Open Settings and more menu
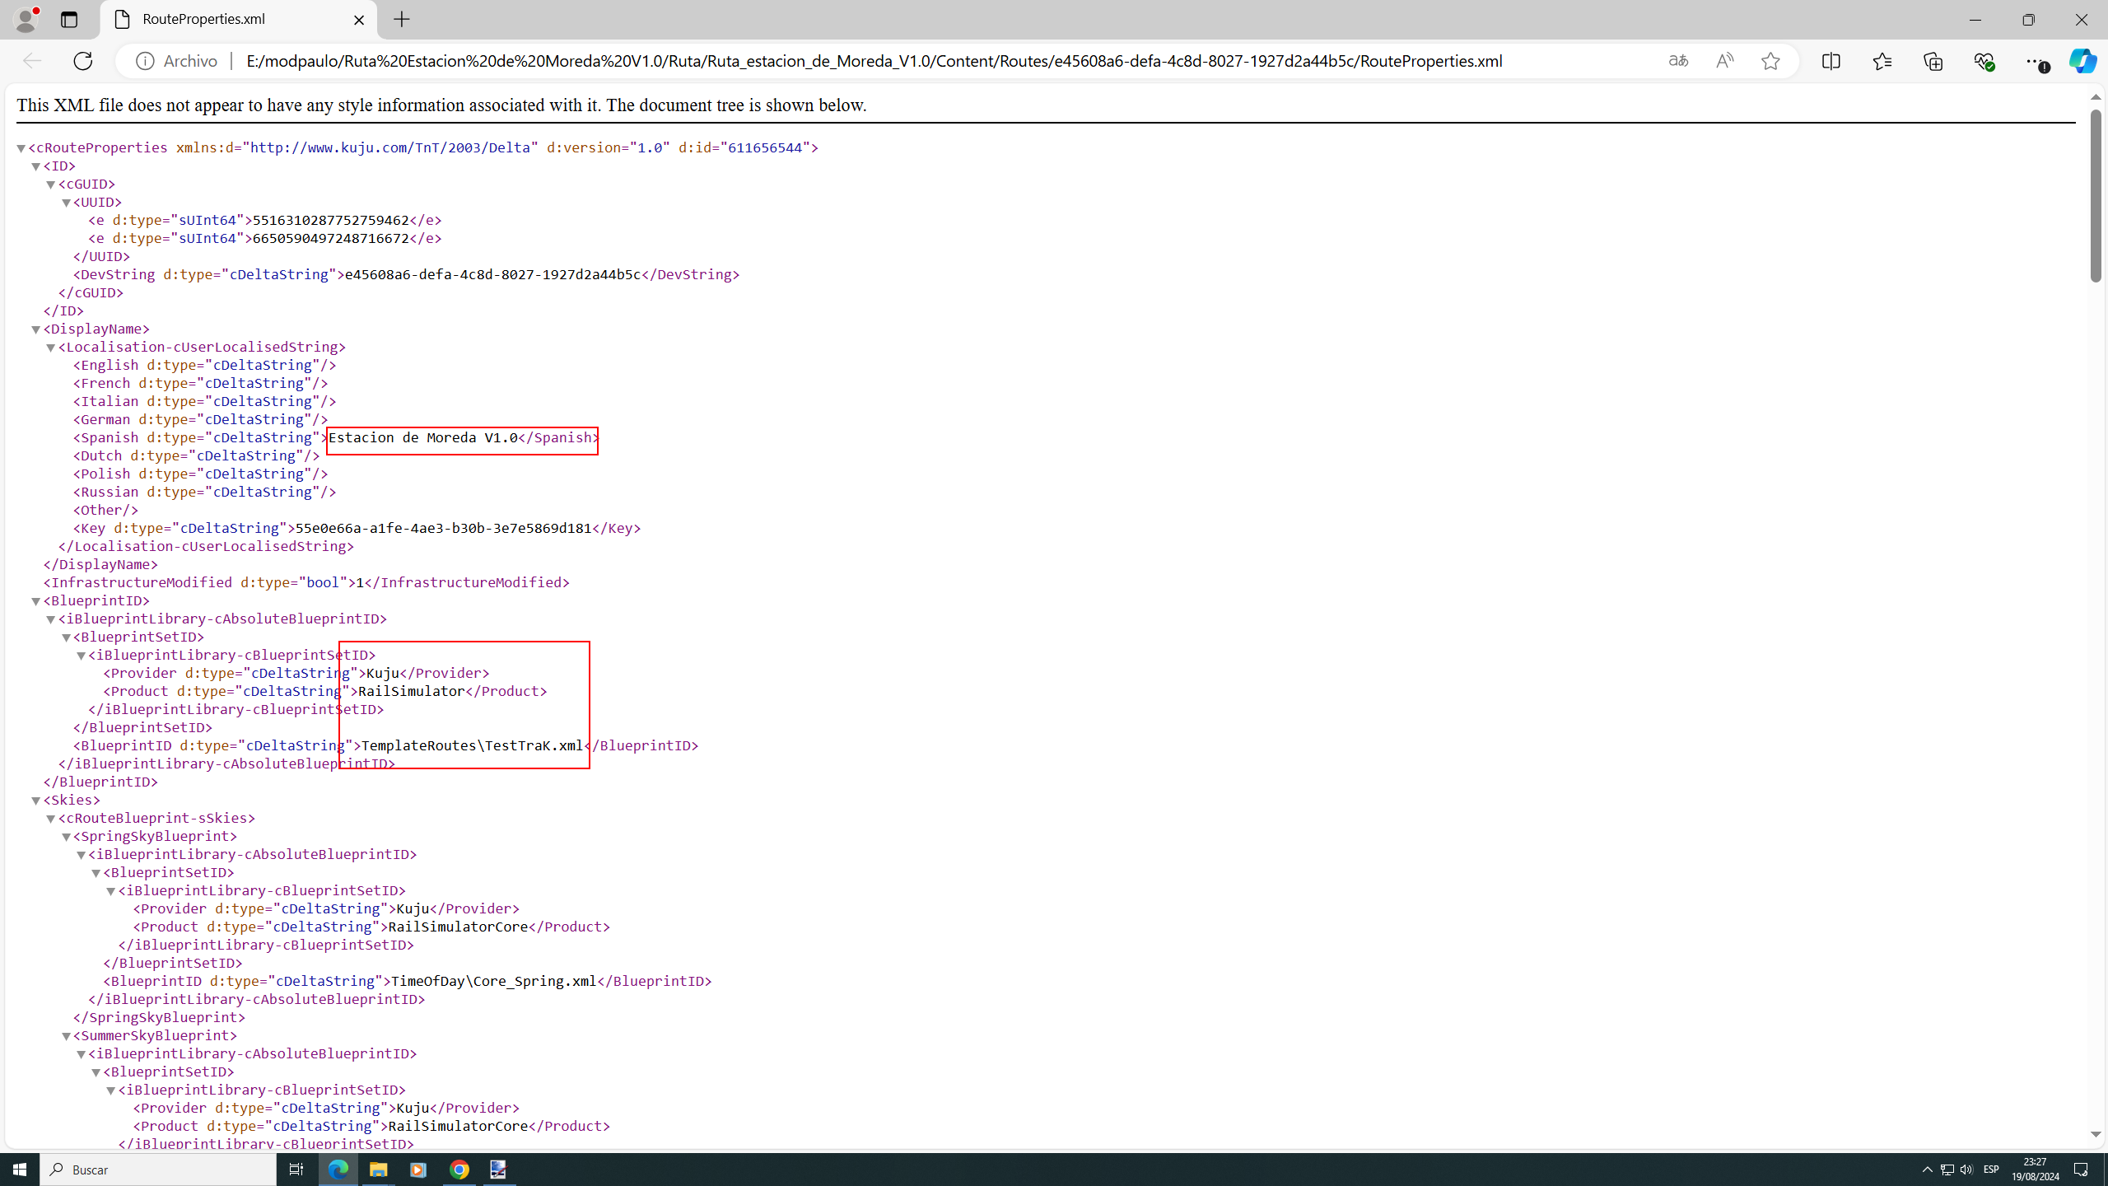This screenshot has width=2108, height=1186. tap(2036, 61)
